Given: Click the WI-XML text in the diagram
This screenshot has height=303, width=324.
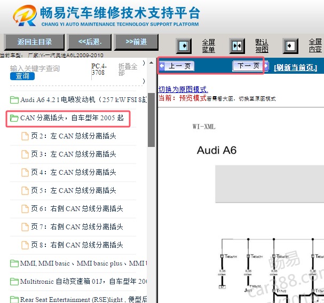Looking at the screenshot, I should click(204, 127).
